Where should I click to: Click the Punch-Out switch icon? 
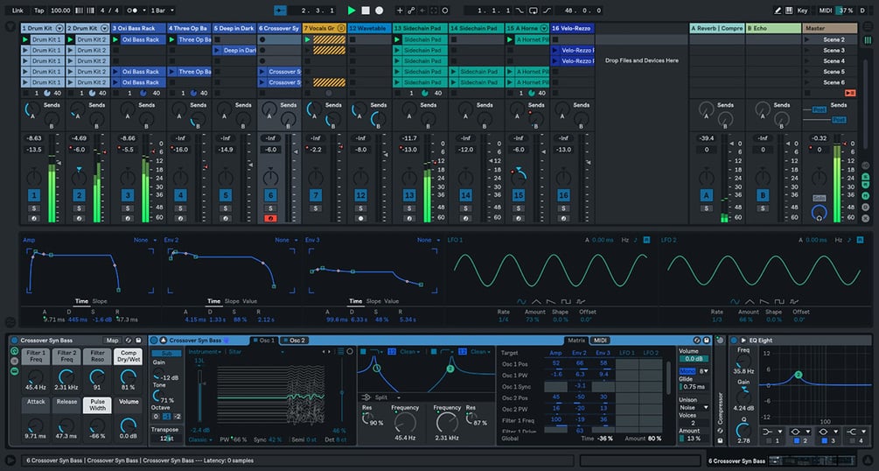[547, 11]
